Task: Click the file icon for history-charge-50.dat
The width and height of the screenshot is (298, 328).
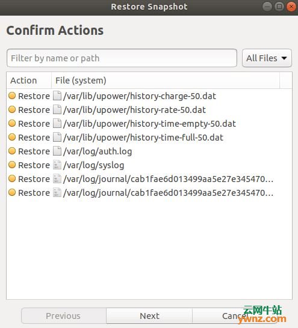Action: point(57,96)
